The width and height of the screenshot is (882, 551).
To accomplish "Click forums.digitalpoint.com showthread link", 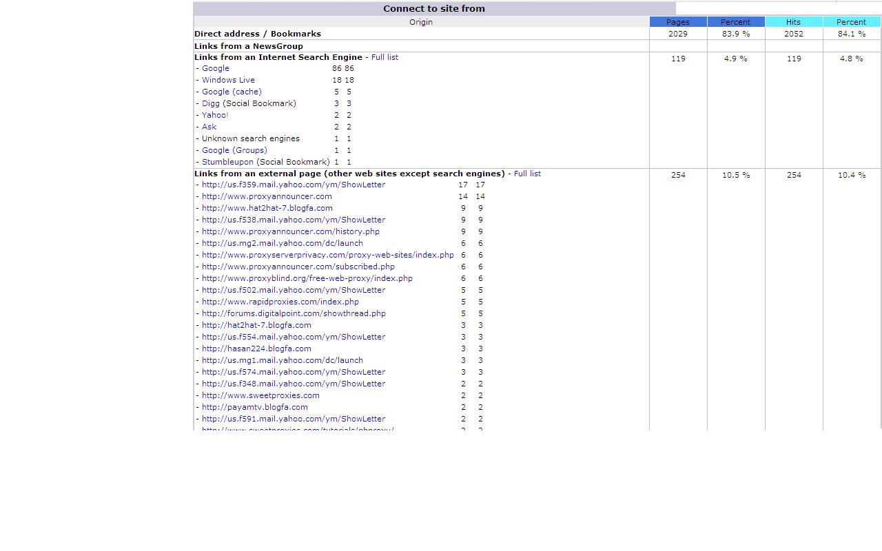I will [x=294, y=313].
